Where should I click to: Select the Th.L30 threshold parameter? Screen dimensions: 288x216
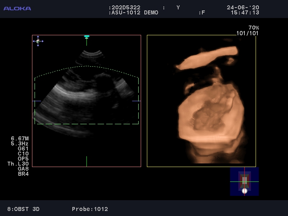click(x=18, y=164)
